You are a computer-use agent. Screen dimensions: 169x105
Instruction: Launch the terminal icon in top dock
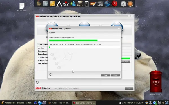pos(101,4)
